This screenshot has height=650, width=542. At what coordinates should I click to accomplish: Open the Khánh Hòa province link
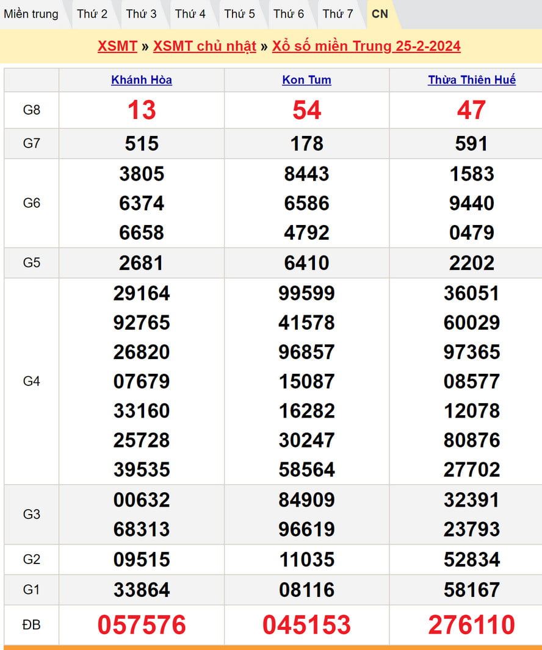tap(142, 80)
